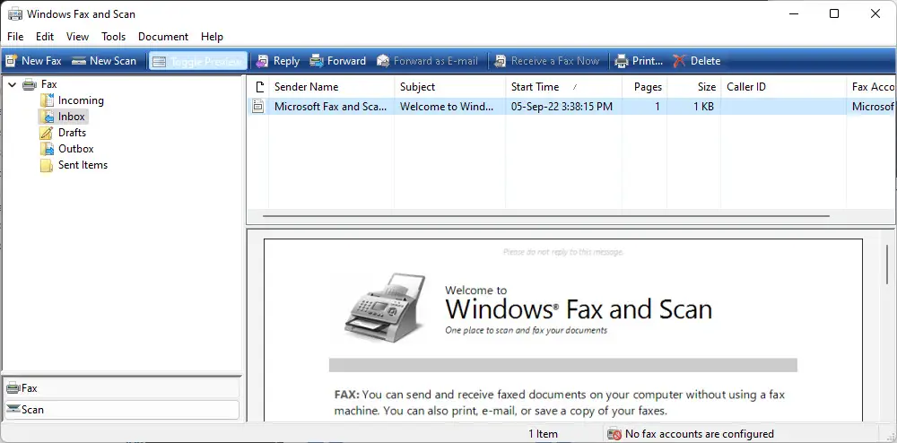897x443 pixels.
Task: Toggle the Preview pane button
Action: pos(198,61)
